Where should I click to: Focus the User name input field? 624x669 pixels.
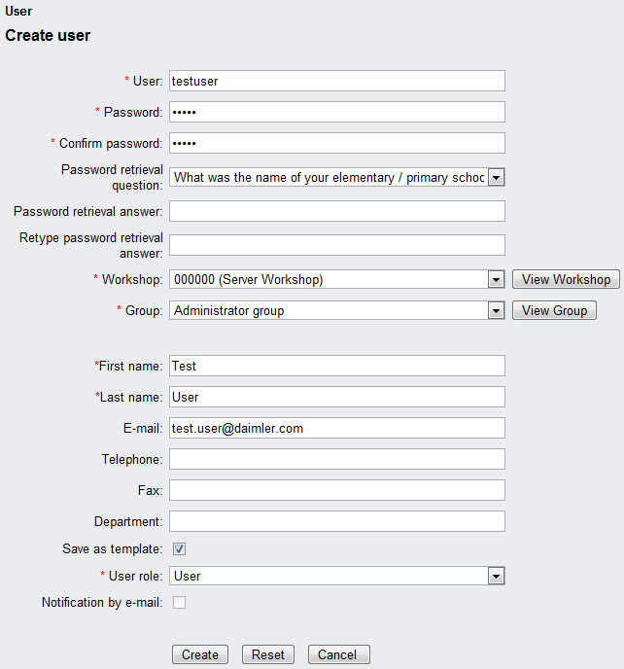pyautogui.click(x=336, y=81)
